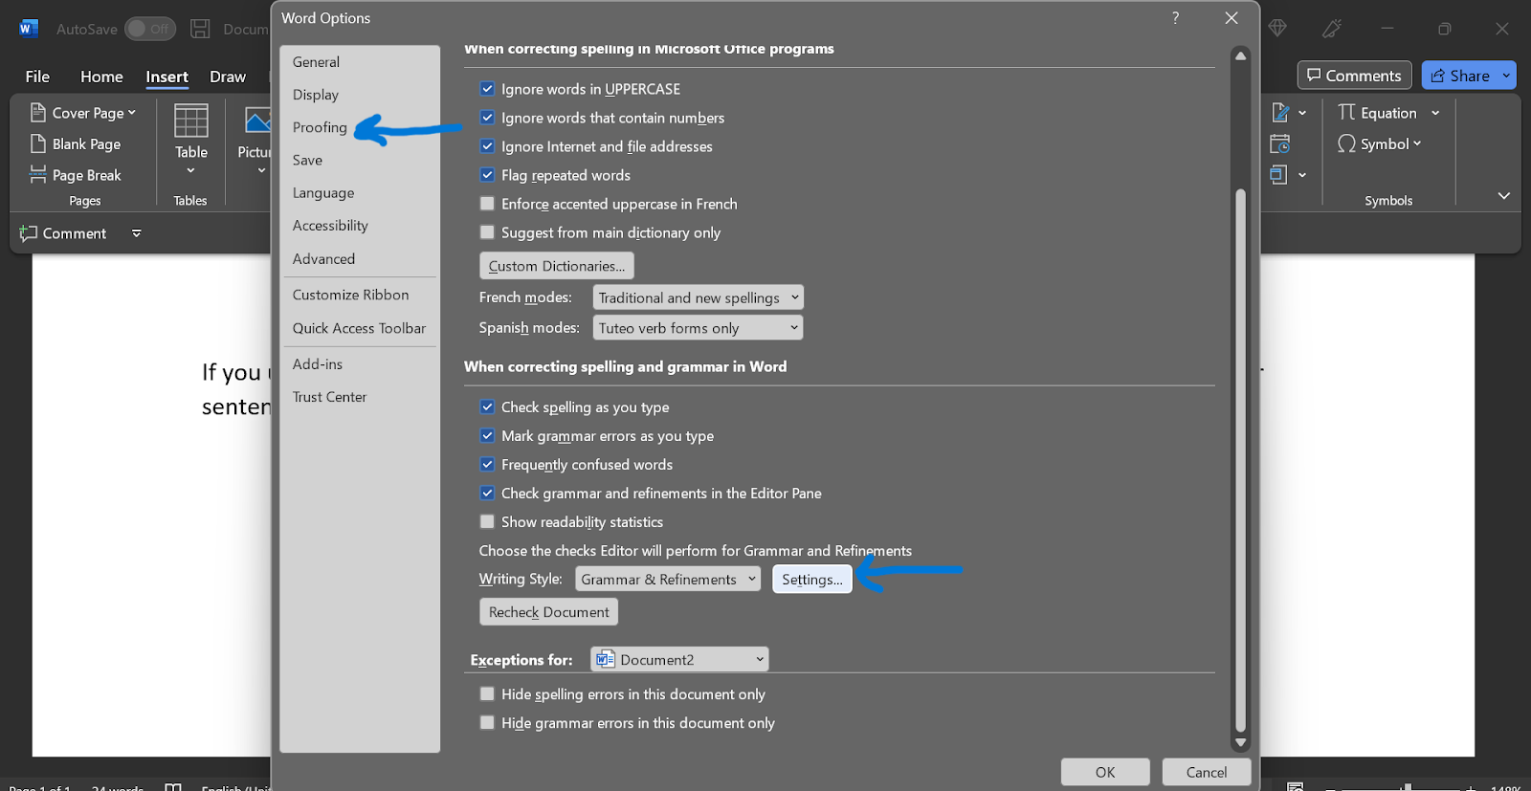Viewport: 1531px width, 791px height.
Task: Click the Signature Line icon
Action: pos(1280,113)
